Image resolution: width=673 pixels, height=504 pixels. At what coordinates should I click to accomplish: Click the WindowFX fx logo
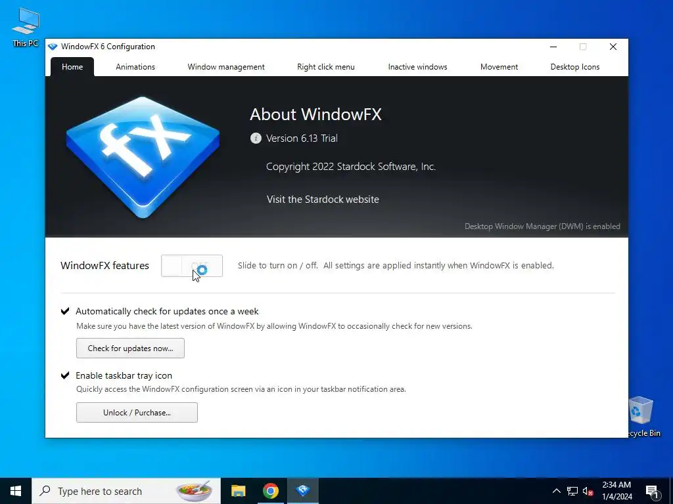[143, 157]
